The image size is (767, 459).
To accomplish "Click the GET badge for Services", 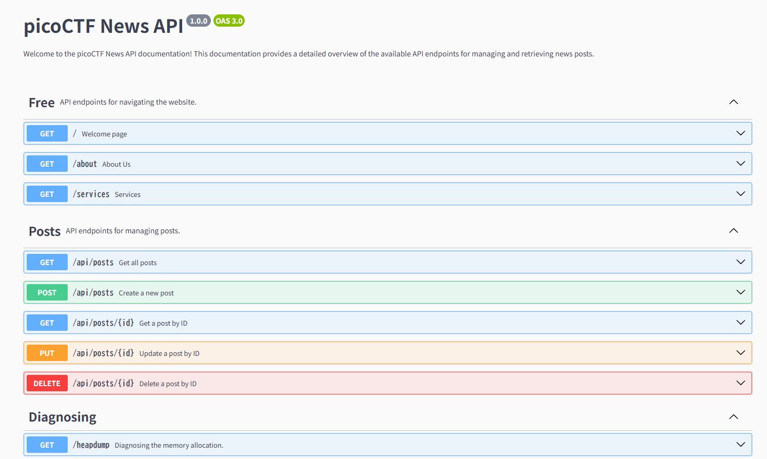I will pos(47,194).
